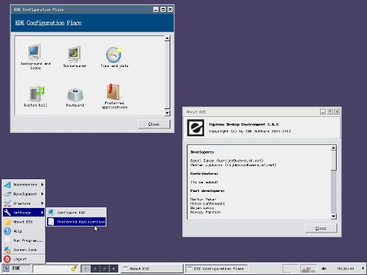Click the Development menu icon
Viewport: 367px width, 275px height.
point(7,194)
